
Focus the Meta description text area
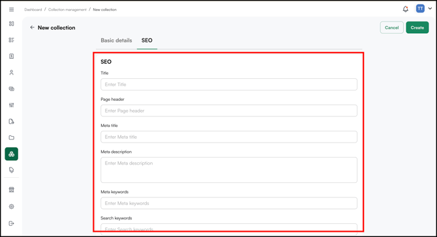click(229, 170)
